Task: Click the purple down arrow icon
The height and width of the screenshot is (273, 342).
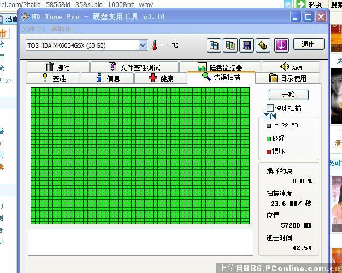Action: click(281, 45)
